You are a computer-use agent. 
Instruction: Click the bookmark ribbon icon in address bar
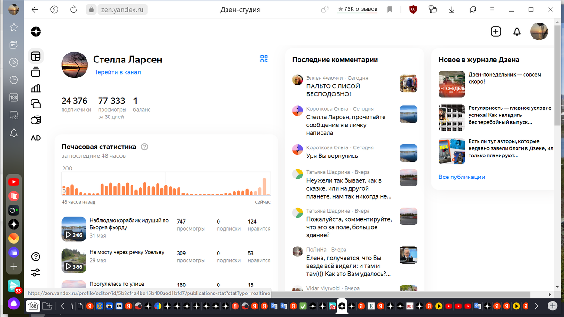(390, 9)
